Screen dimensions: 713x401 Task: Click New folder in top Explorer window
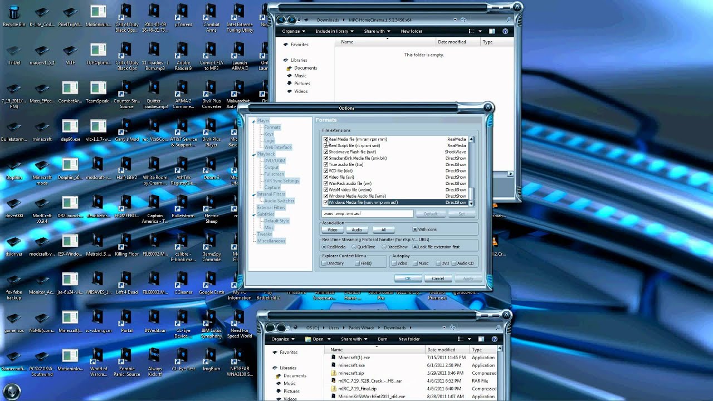412,31
